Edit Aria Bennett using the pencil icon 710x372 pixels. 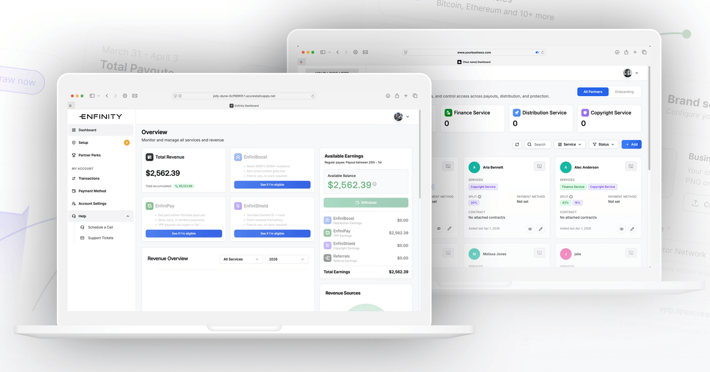[540, 229]
